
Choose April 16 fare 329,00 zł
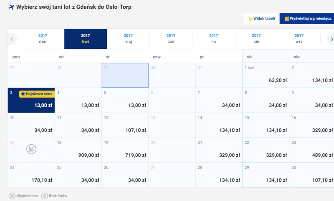tap(311, 125)
